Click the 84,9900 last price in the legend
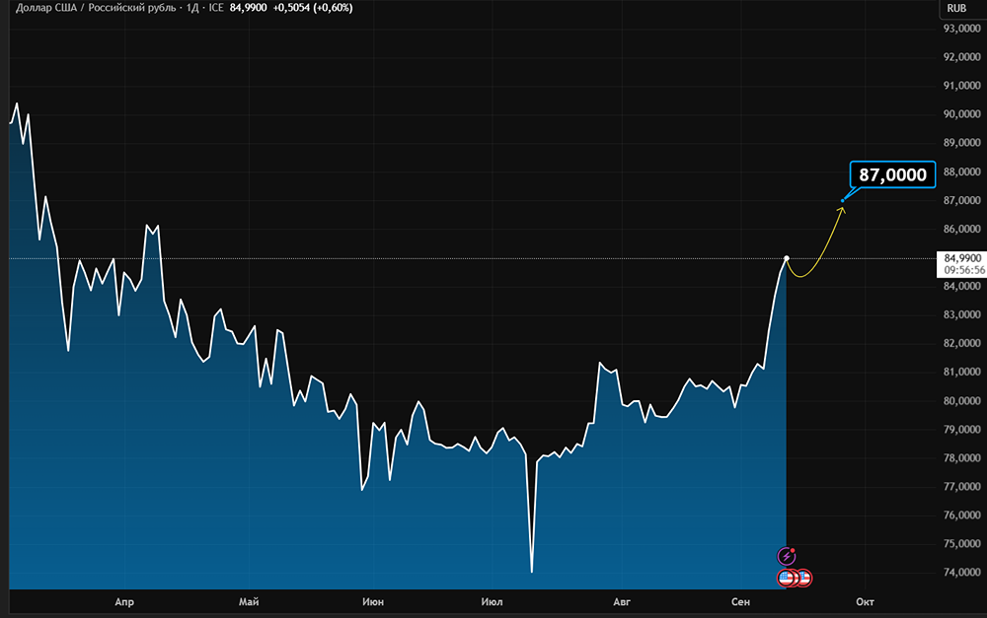This screenshot has height=618, width=987. (248, 8)
